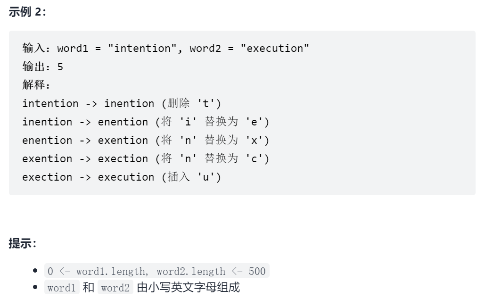Click the output line showing 5
The image size is (485, 307).
coord(43,66)
